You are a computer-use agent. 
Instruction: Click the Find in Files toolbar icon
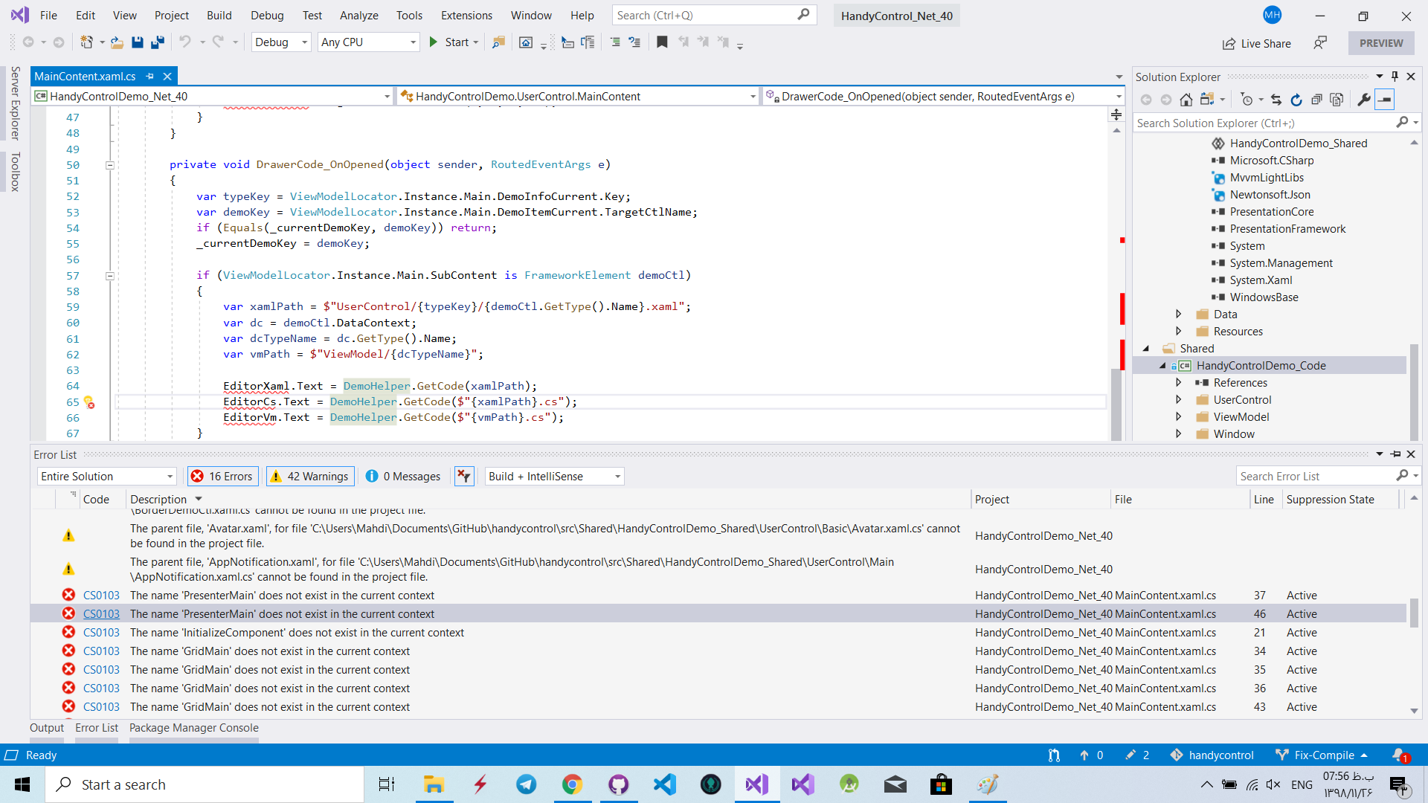(498, 42)
